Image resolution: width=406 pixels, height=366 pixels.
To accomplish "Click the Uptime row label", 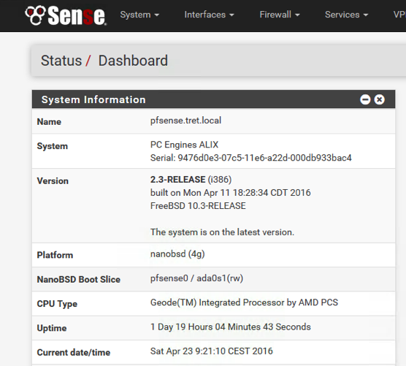I will (x=52, y=328).
